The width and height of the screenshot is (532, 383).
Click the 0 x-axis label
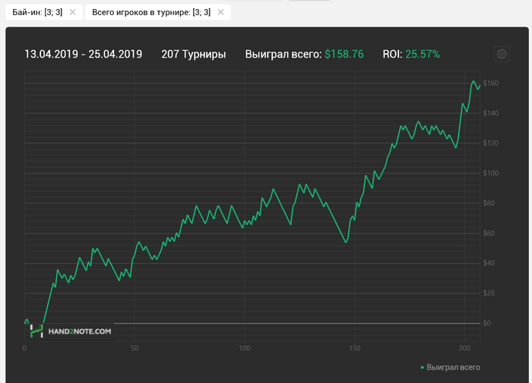[24, 348]
